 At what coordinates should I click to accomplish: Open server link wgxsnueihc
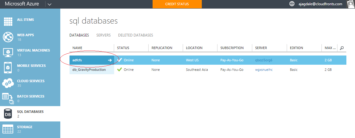click(x=264, y=70)
